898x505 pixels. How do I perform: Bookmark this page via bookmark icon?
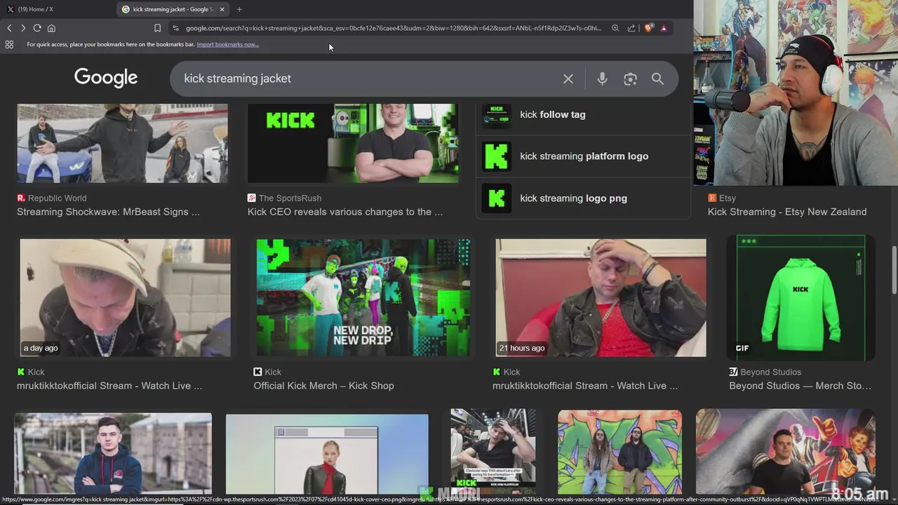157,28
